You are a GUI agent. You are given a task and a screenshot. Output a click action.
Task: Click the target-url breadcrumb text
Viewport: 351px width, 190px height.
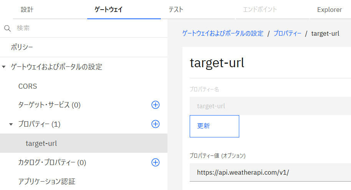coord(325,33)
